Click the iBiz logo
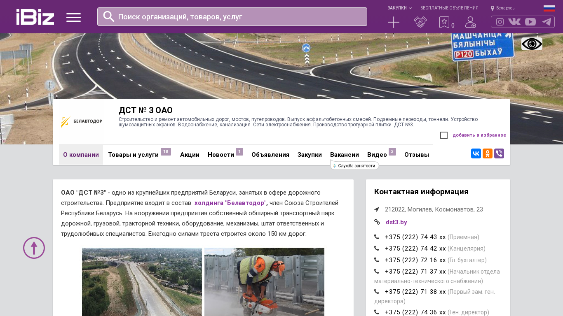Image resolution: width=563 pixels, height=316 pixels. coord(35,17)
